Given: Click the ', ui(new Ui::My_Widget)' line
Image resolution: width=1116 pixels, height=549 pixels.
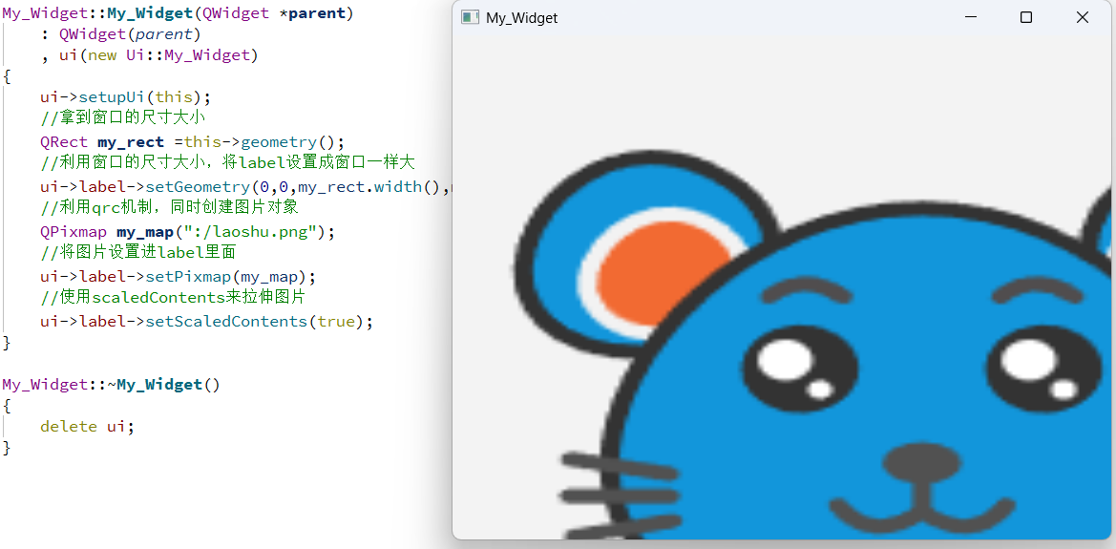Looking at the screenshot, I should tap(150, 54).
